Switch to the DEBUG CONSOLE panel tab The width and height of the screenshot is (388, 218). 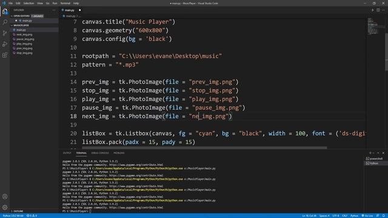coord(100,153)
